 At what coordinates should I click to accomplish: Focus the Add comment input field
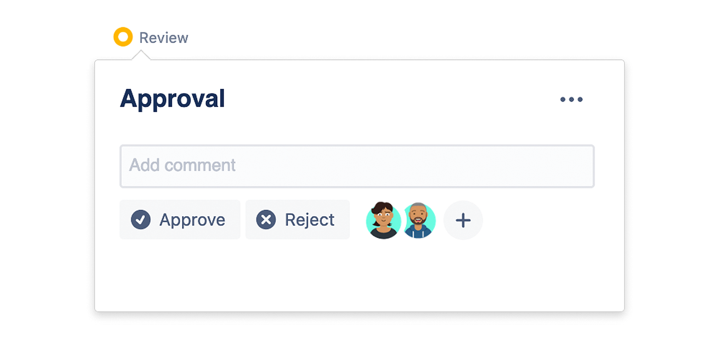point(357,166)
